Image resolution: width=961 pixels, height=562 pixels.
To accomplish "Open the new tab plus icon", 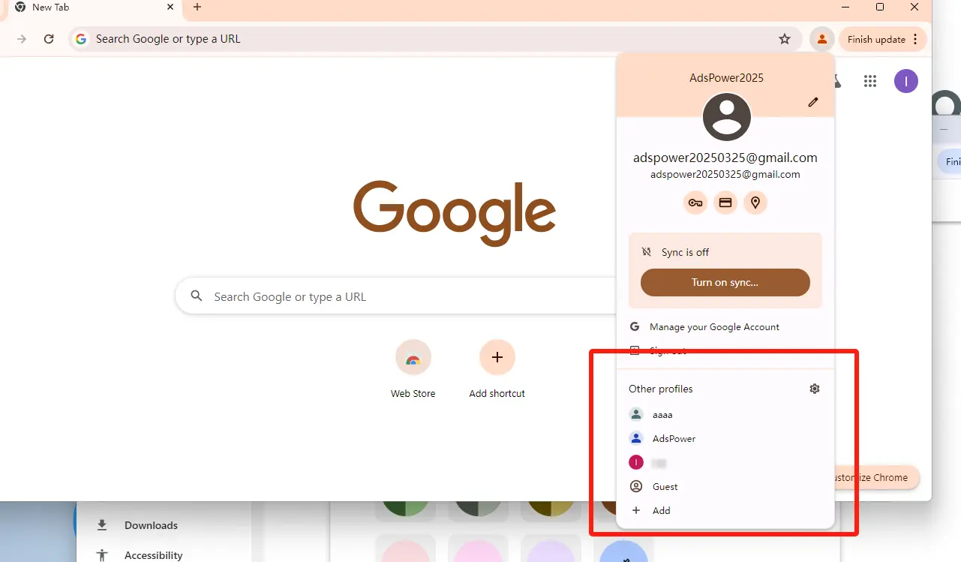I will point(197,7).
